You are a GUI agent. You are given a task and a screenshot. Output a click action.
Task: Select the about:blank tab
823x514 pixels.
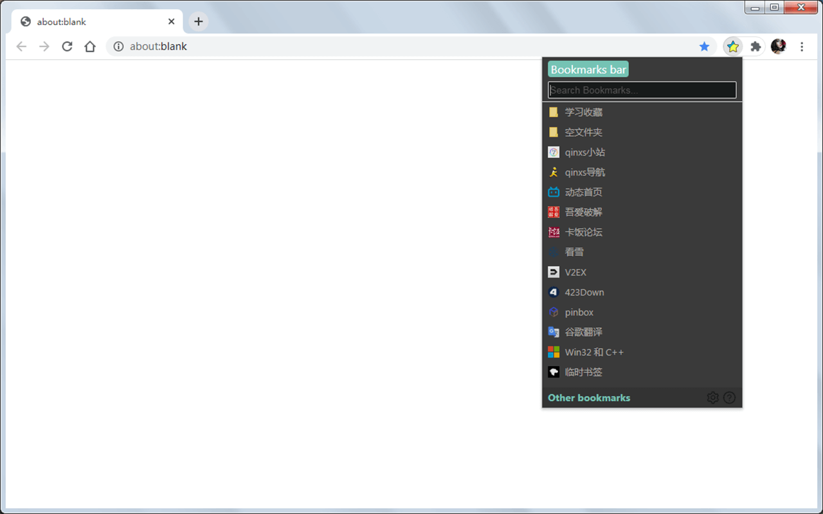click(x=97, y=21)
